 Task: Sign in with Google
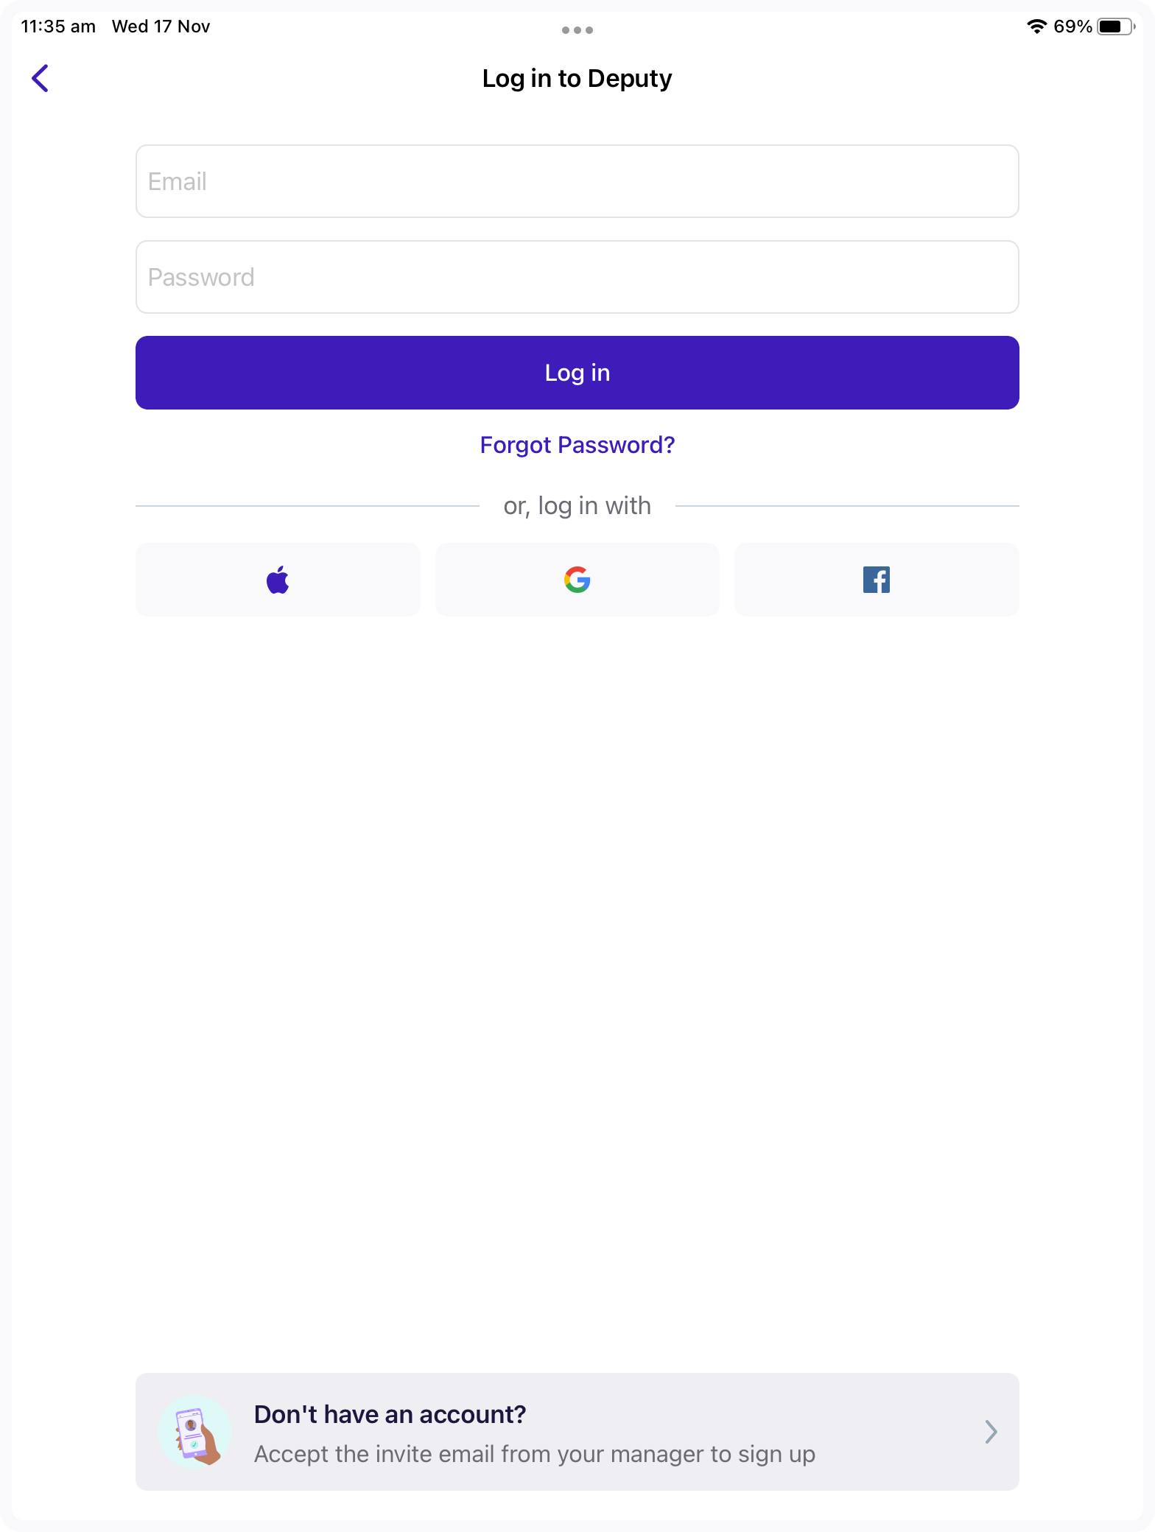click(x=577, y=580)
